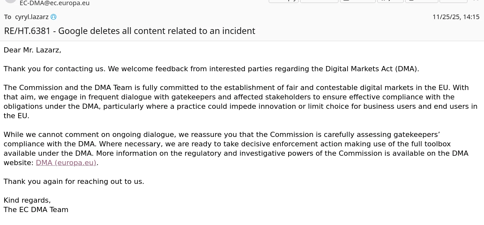Click the "To" field label
484x225 pixels.
[x=8, y=17]
